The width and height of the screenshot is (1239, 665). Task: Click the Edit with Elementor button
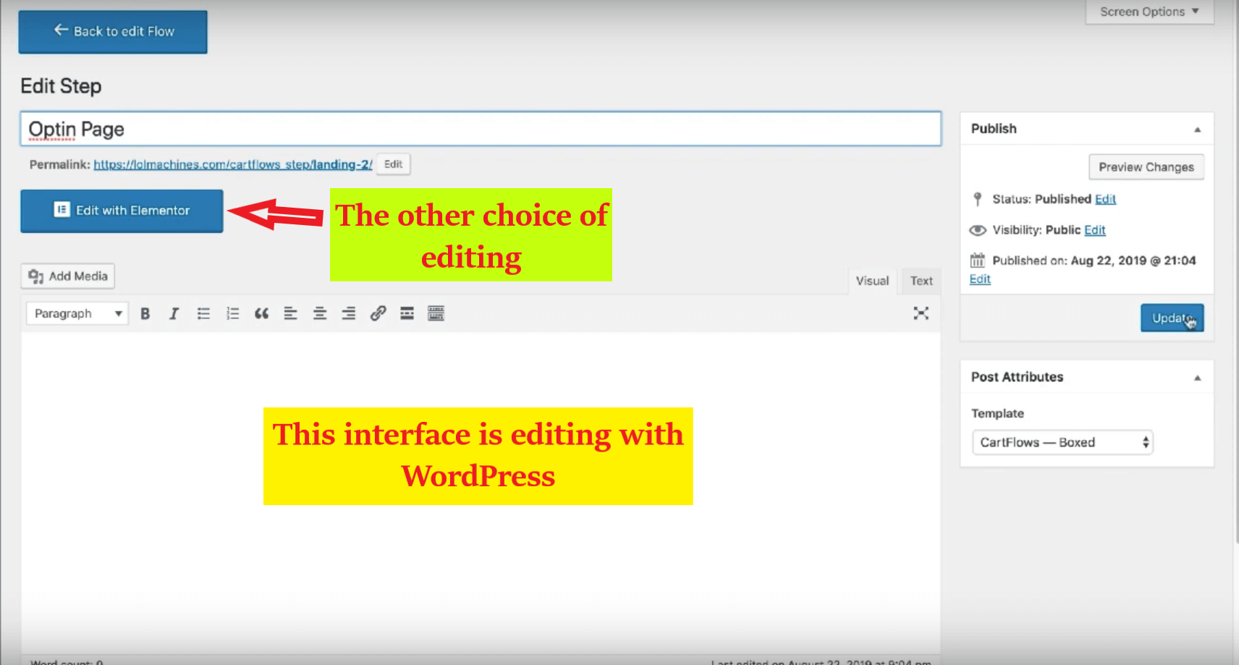[x=122, y=211]
